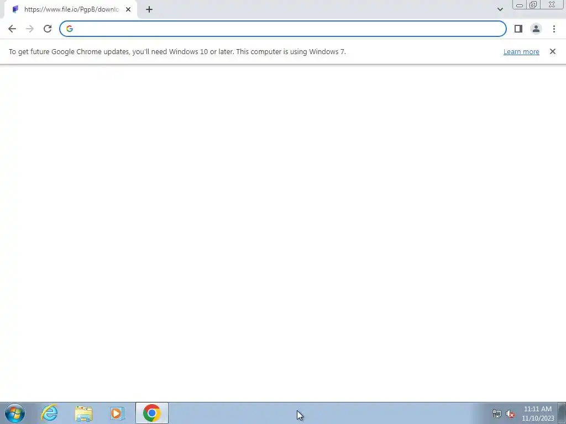Screen dimensions: 566x424
Task: Go back to the previous page
Action: 12,29
